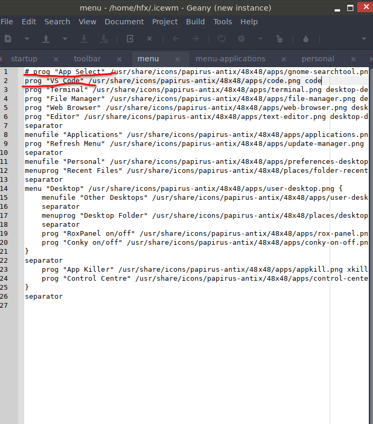Click the Build gear icon
373x424 pixels.
[x=241, y=39]
